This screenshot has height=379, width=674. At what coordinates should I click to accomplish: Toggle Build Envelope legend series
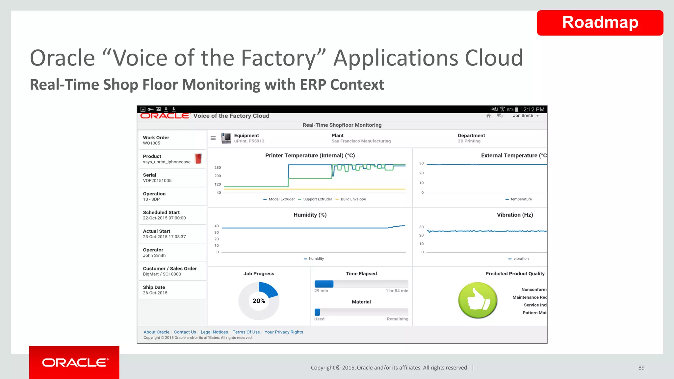(350, 199)
